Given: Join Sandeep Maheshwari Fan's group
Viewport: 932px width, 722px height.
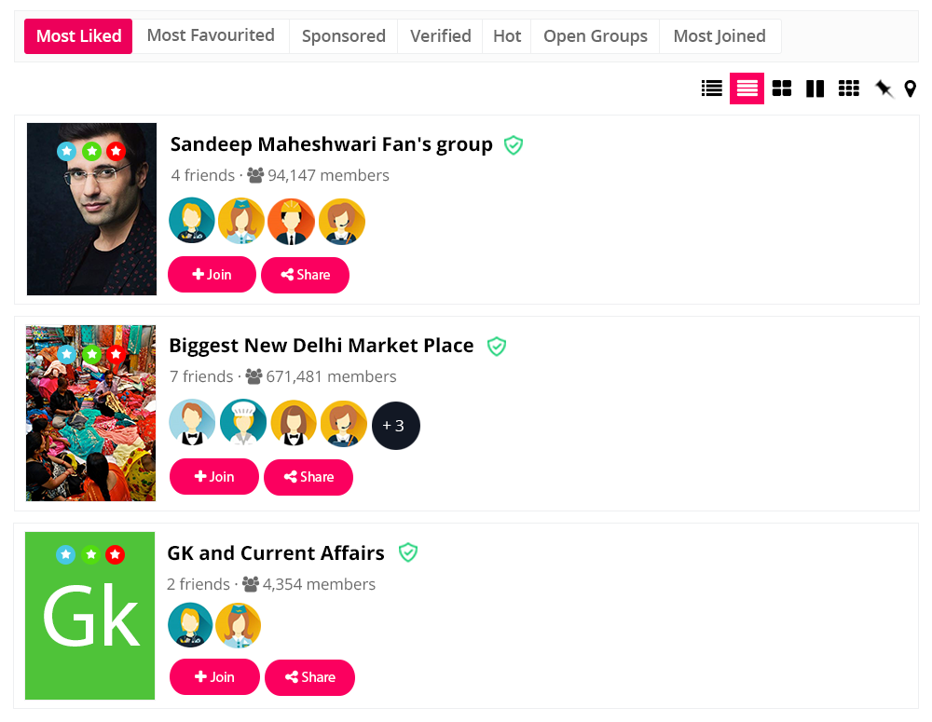Looking at the screenshot, I should [x=212, y=275].
